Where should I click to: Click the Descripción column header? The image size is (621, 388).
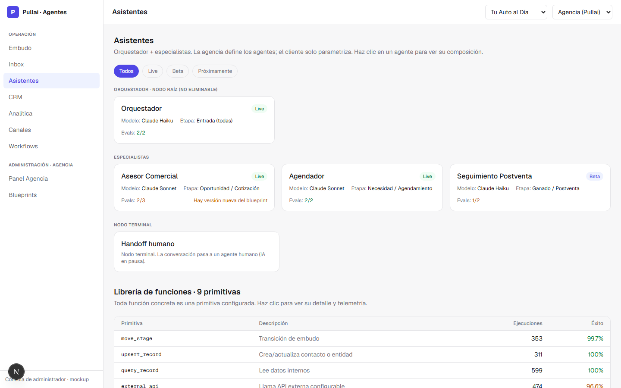[x=273, y=323]
